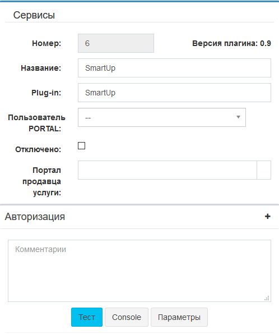Click the disabled Номер field showing 6
The image size is (279, 334).
(x=116, y=43)
